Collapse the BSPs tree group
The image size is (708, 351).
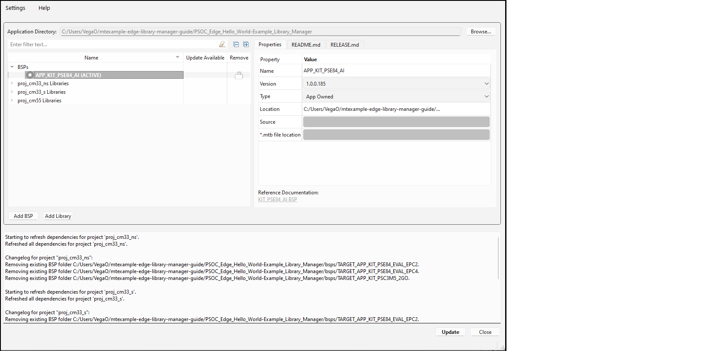12,67
